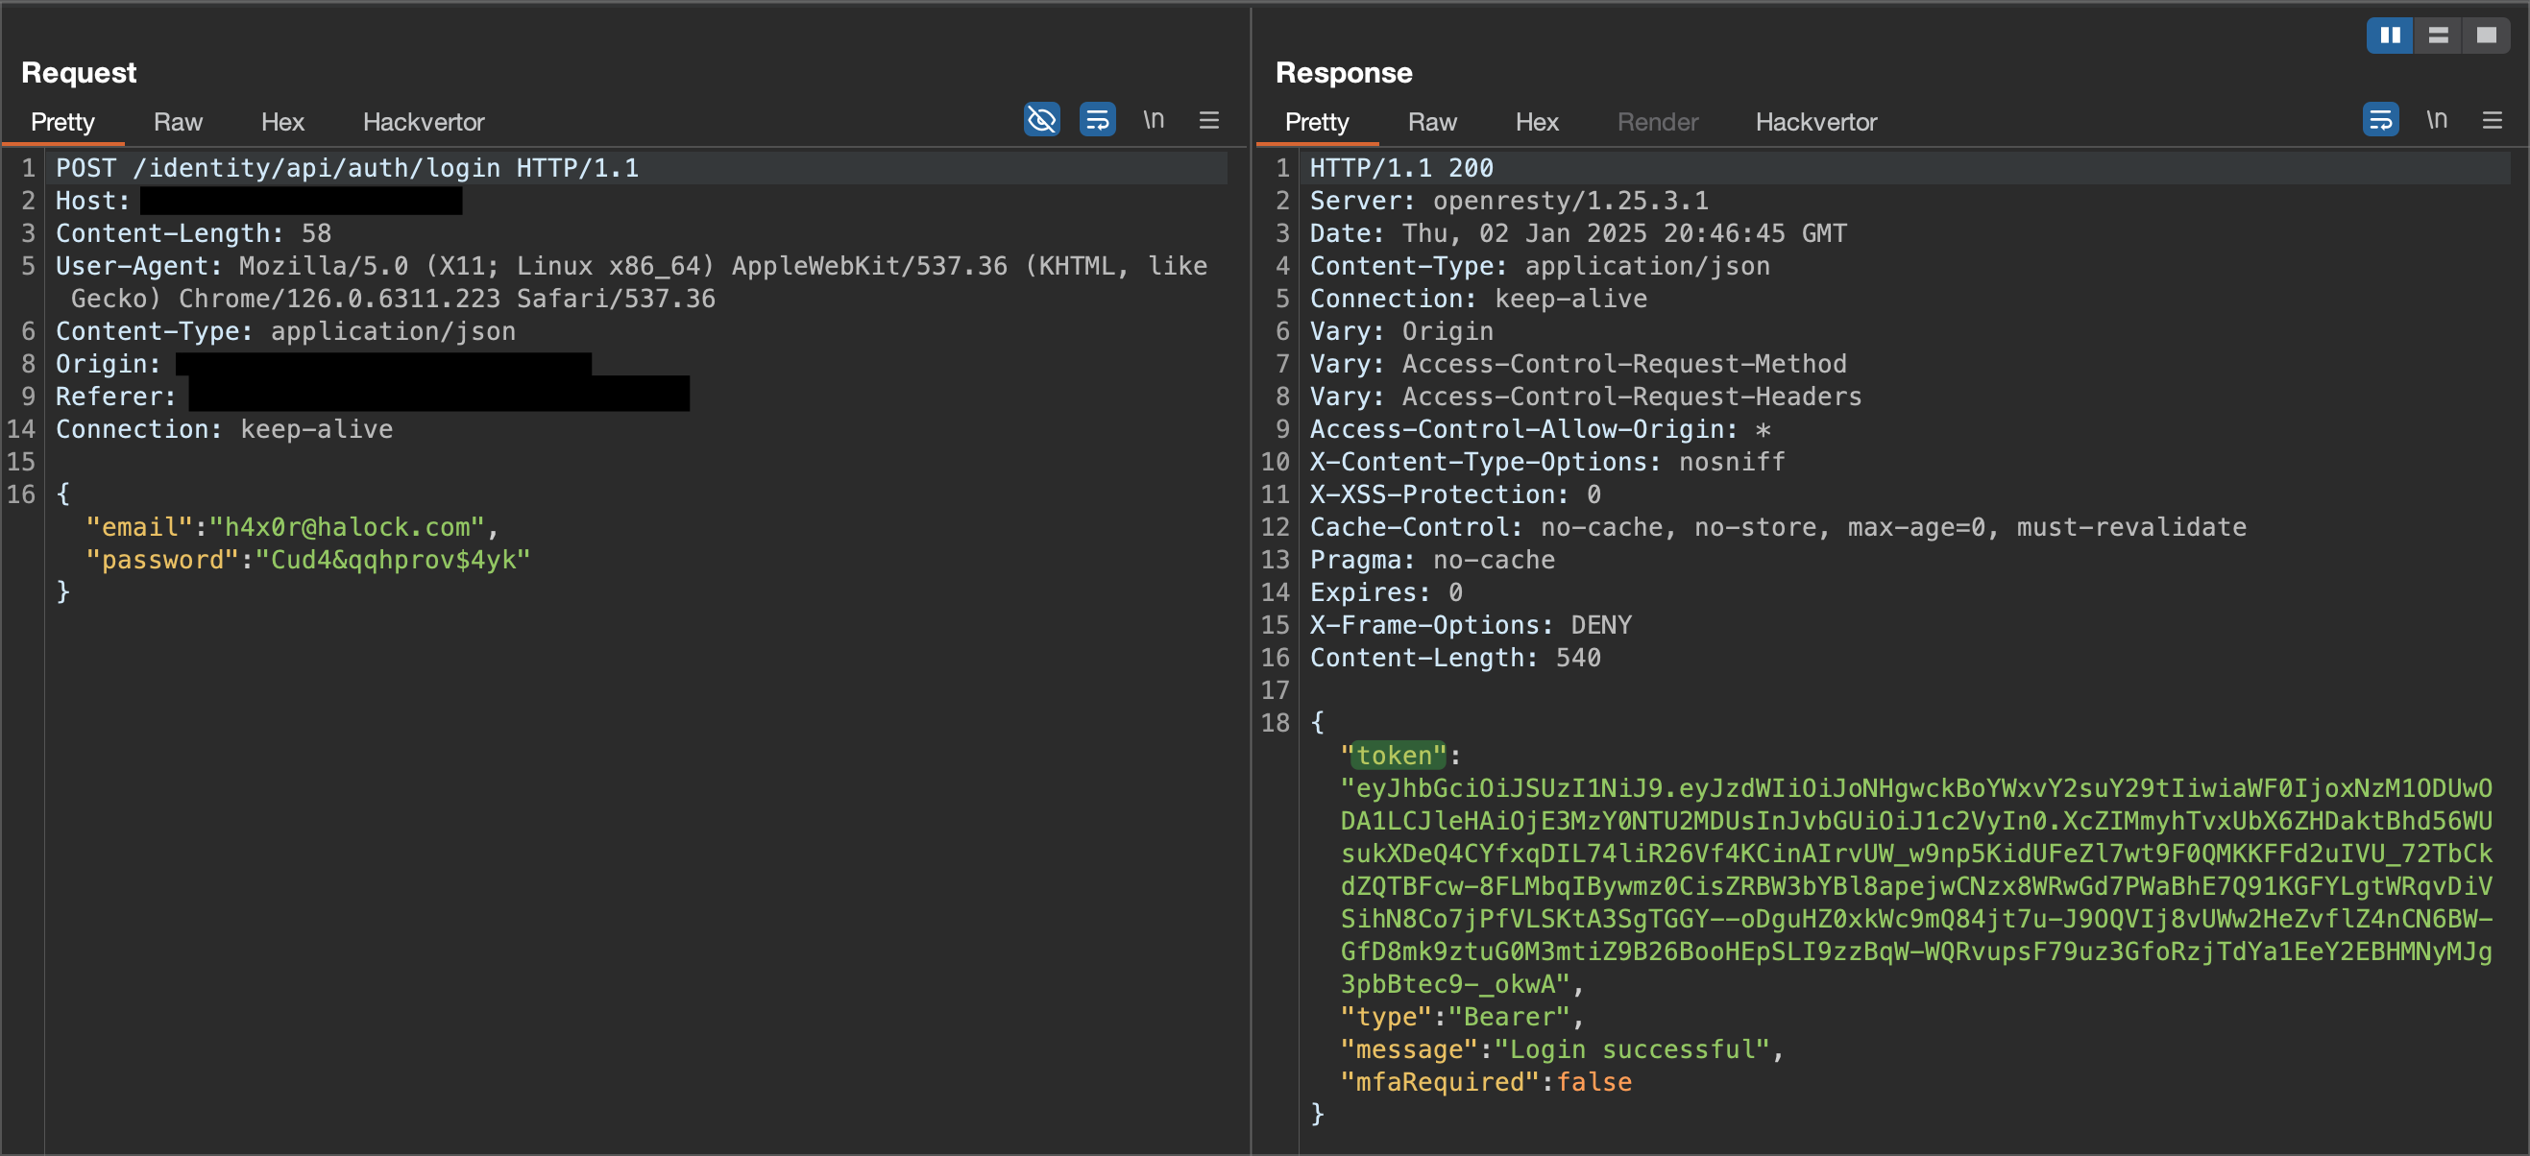Click the redacted Origin header value
Screen dimensions: 2530x1156
(384, 363)
